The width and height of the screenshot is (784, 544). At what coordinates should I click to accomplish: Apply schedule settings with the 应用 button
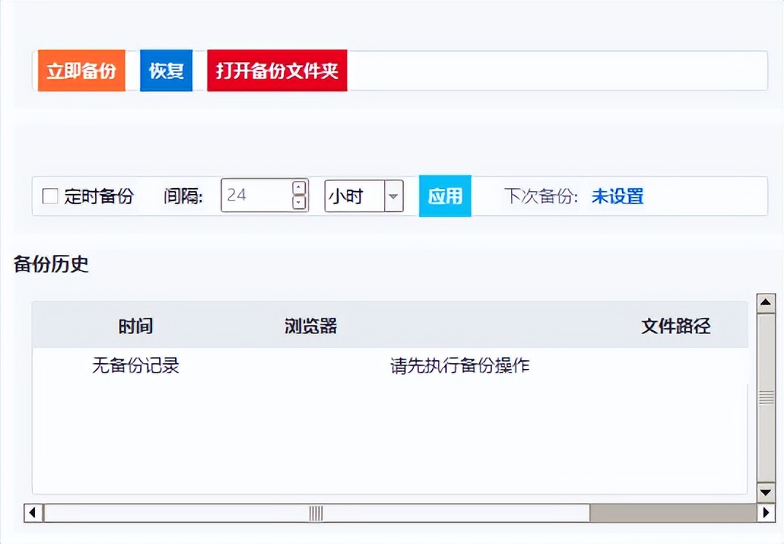click(445, 195)
